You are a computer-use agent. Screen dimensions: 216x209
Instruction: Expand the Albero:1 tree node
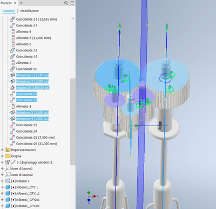(2, 181)
